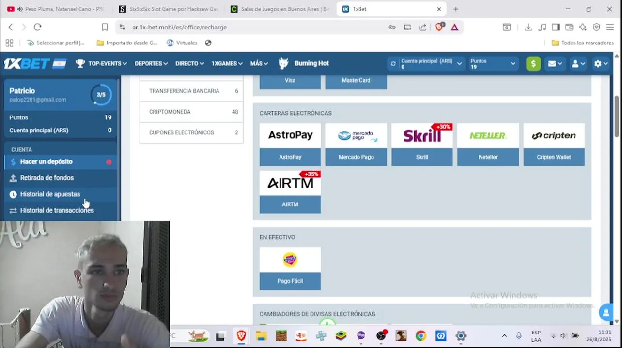Expand the DEPORTES menu
The width and height of the screenshot is (622, 348).
pos(151,63)
